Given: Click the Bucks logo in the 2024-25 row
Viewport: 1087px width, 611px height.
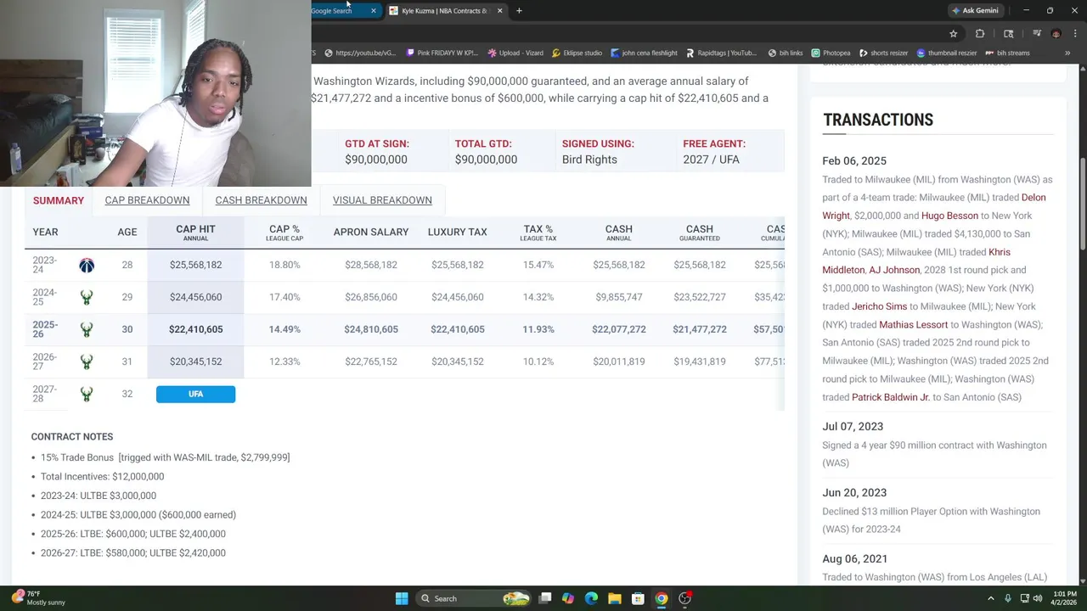Looking at the screenshot, I should [87, 297].
